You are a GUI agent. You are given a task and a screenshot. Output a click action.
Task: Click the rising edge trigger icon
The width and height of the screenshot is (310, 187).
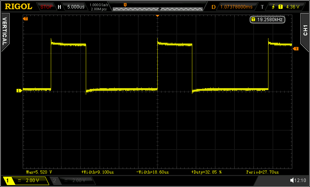click(x=273, y=7)
